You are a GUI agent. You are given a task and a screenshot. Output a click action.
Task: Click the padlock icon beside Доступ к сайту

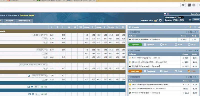156,20
